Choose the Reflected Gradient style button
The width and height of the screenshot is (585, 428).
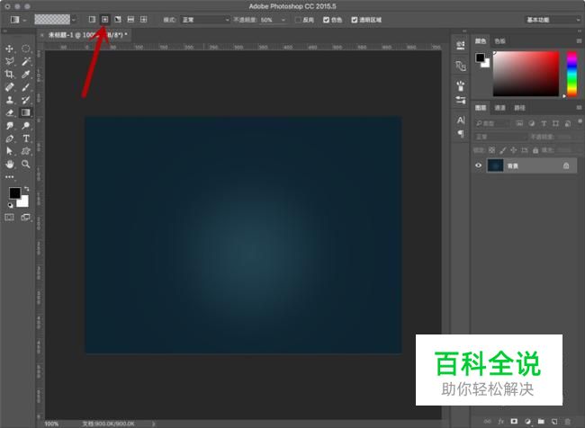130,20
